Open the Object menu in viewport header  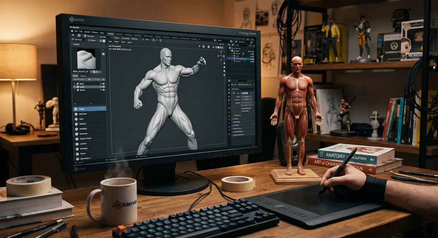130,42
